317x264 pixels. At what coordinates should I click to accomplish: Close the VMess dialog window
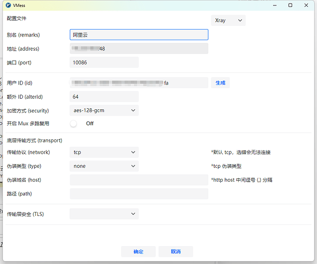pyautogui.click(x=306, y=5)
